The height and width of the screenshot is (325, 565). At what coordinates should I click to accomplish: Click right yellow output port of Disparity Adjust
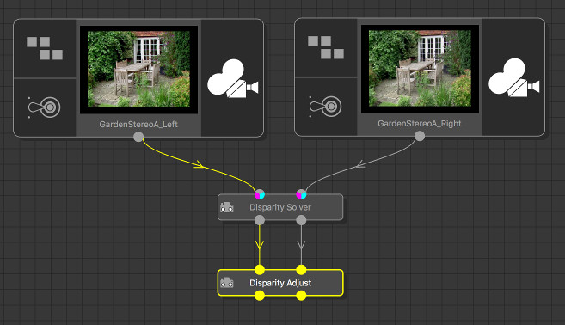[x=301, y=296]
